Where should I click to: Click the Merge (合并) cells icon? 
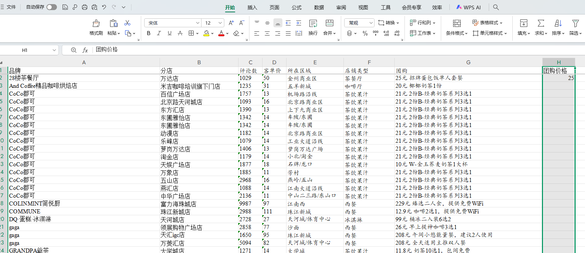[329, 23]
